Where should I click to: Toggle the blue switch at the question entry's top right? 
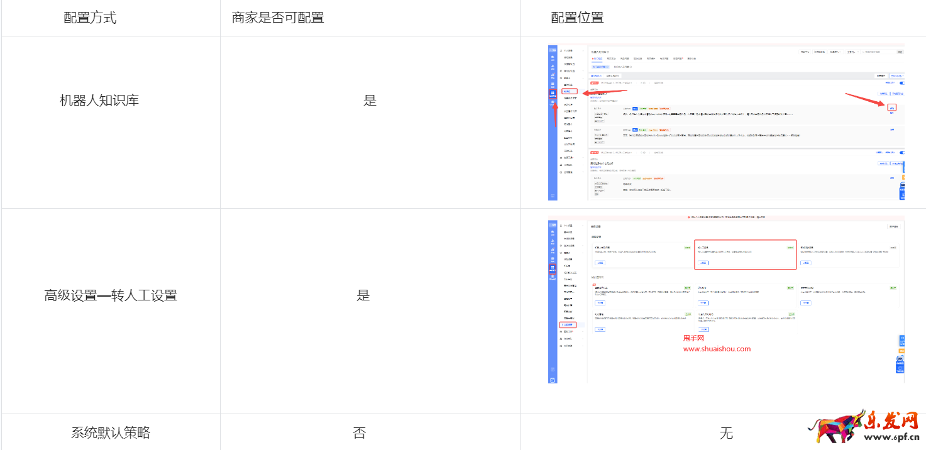pyautogui.click(x=901, y=83)
